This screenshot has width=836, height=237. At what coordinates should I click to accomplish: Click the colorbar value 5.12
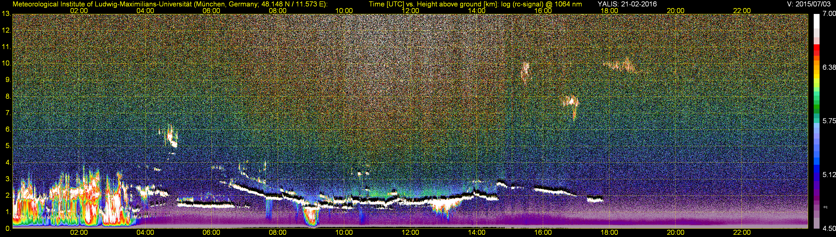pyautogui.click(x=829, y=175)
